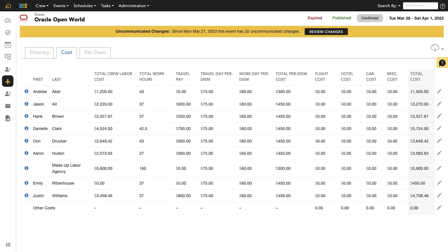Expand the Search By dropdown

coord(389,6)
